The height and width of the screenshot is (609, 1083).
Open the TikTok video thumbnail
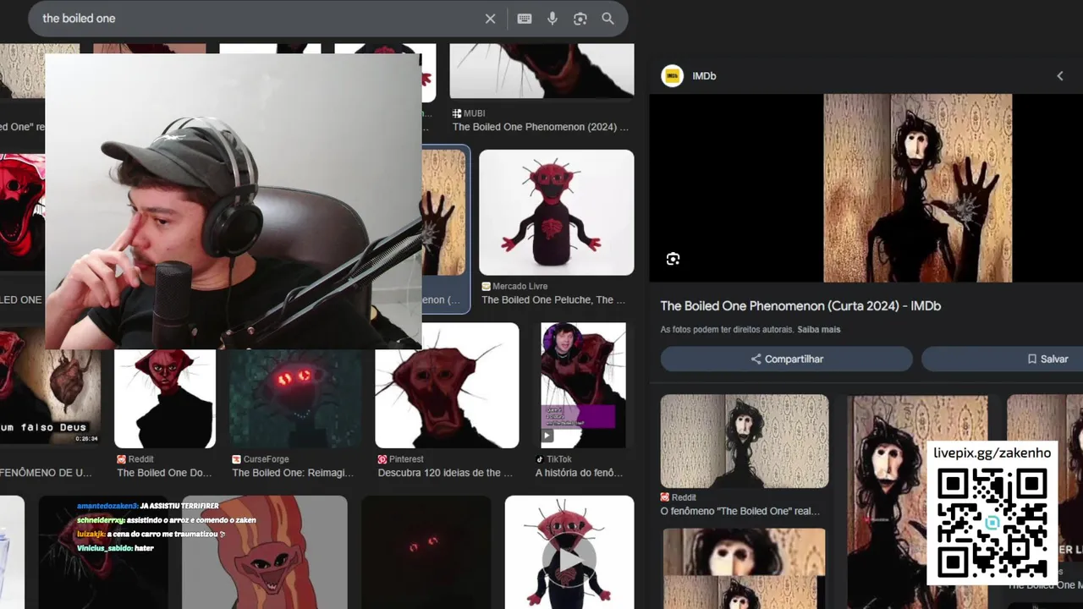click(583, 386)
